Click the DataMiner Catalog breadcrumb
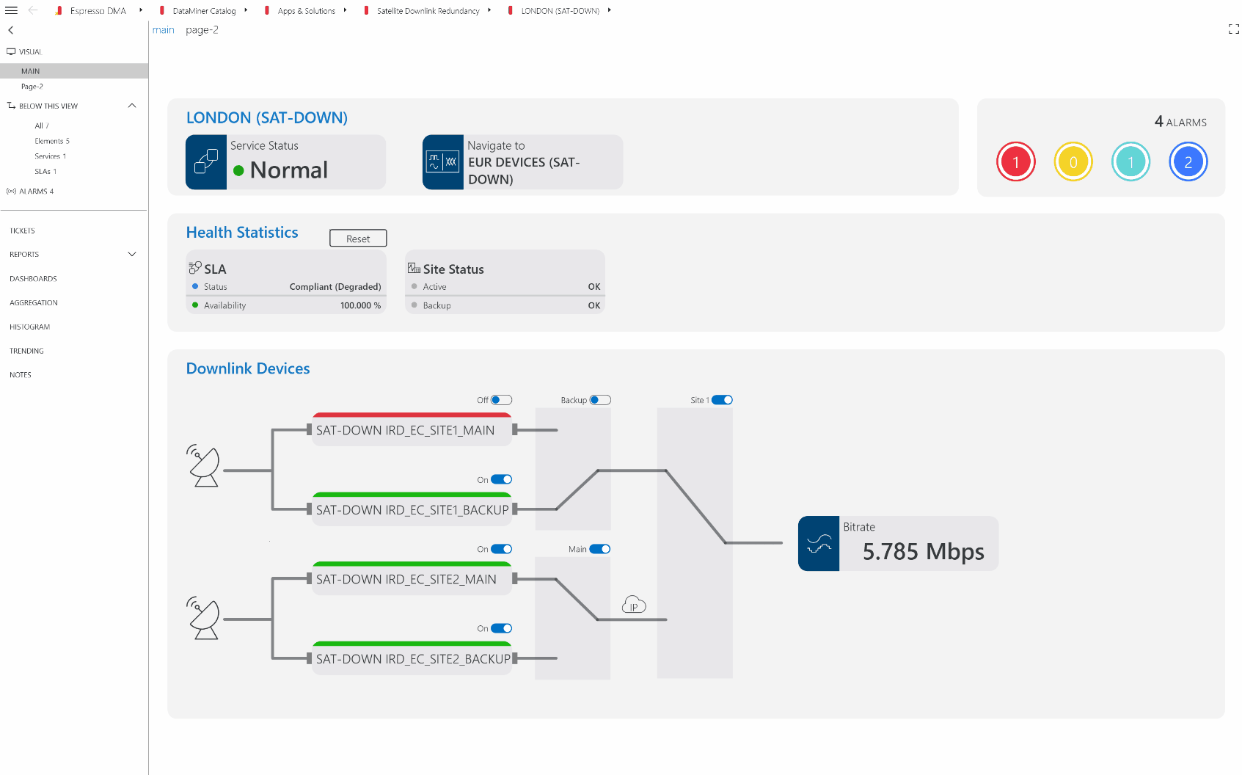 [204, 11]
